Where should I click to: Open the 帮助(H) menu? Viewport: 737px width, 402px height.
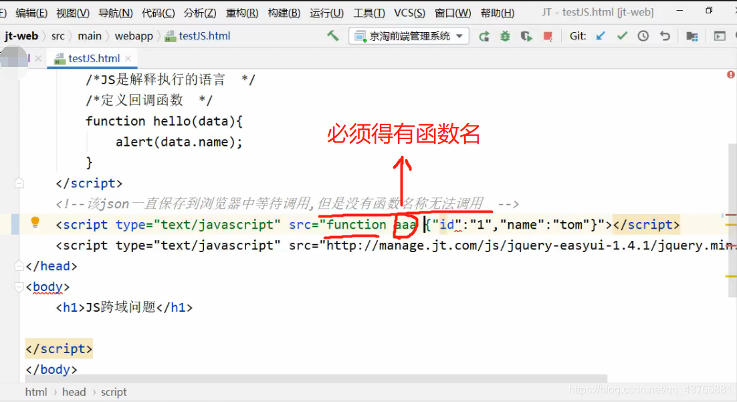pyautogui.click(x=498, y=13)
